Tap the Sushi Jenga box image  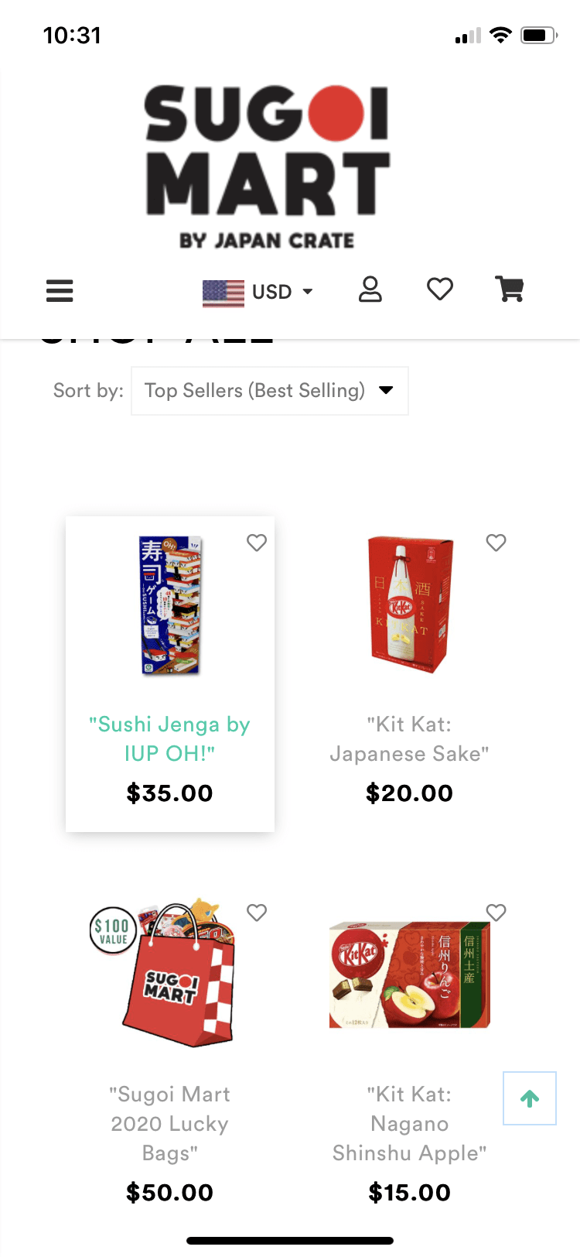[x=171, y=605]
